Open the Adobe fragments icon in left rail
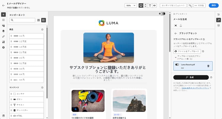Screen dimensions: 222x119 click(3, 20)
